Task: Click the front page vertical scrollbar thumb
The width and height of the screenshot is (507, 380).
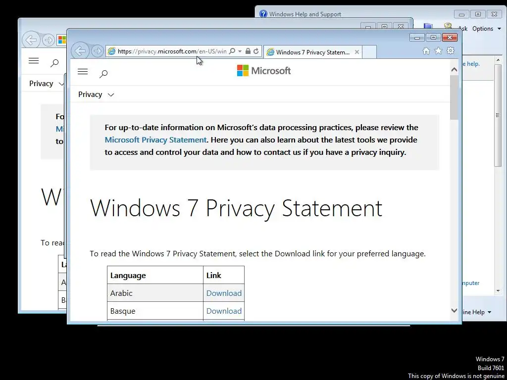Action: pyautogui.click(x=454, y=97)
